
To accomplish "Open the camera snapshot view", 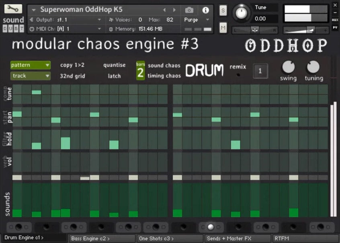I will click(x=189, y=10).
